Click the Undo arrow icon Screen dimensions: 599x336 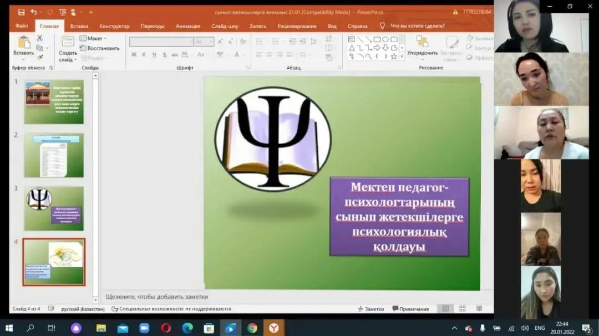tap(34, 12)
